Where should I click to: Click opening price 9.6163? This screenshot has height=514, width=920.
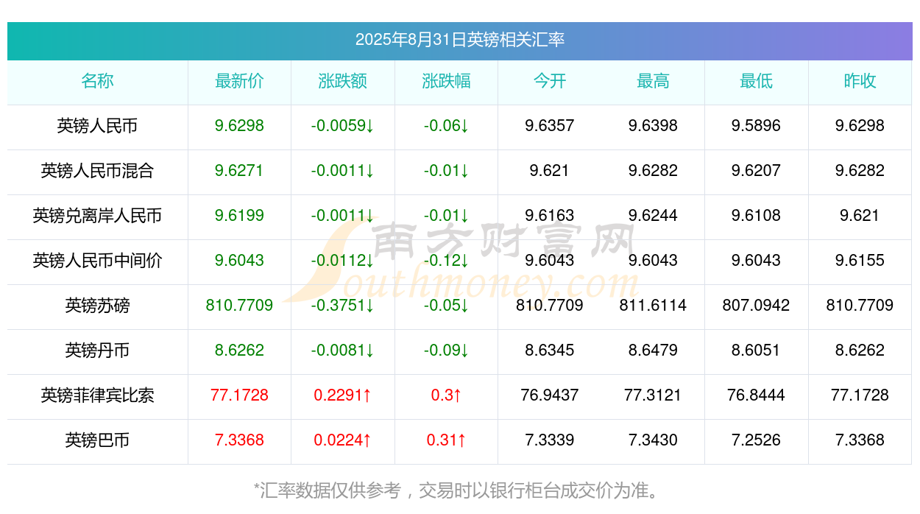coord(550,216)
